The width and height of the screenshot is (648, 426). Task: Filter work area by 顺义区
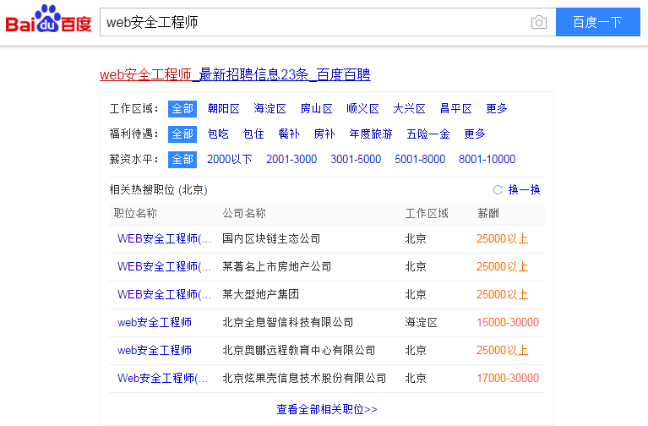362,109
